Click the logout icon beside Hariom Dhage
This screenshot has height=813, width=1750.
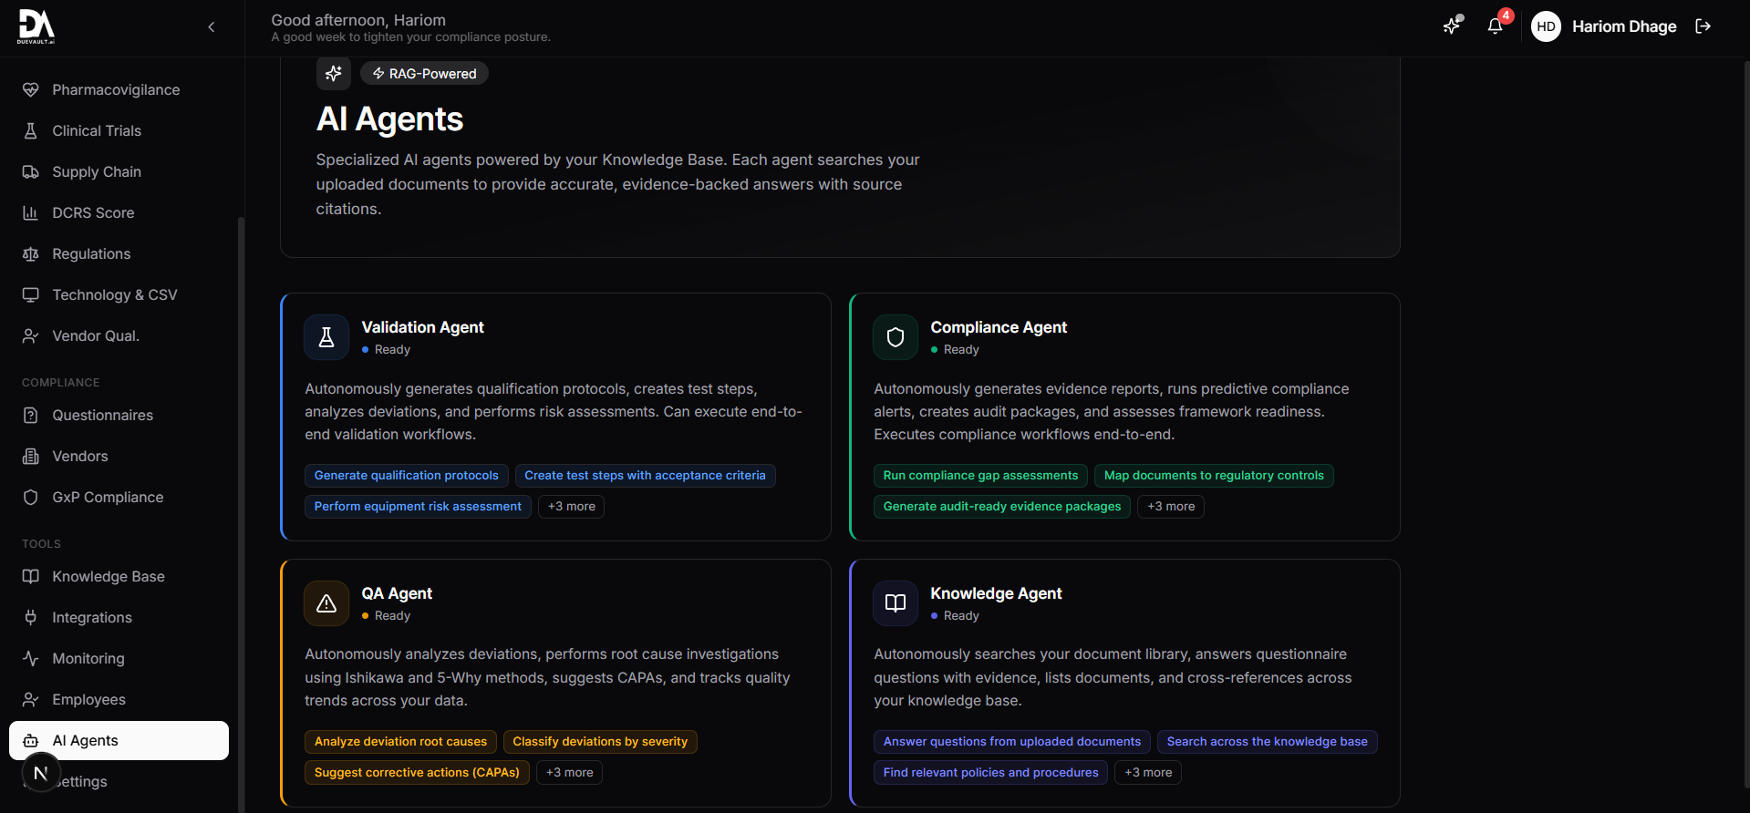[x=1703, y=26]
